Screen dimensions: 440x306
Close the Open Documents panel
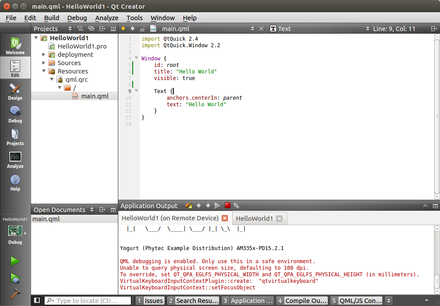click(x=113, y=210)
